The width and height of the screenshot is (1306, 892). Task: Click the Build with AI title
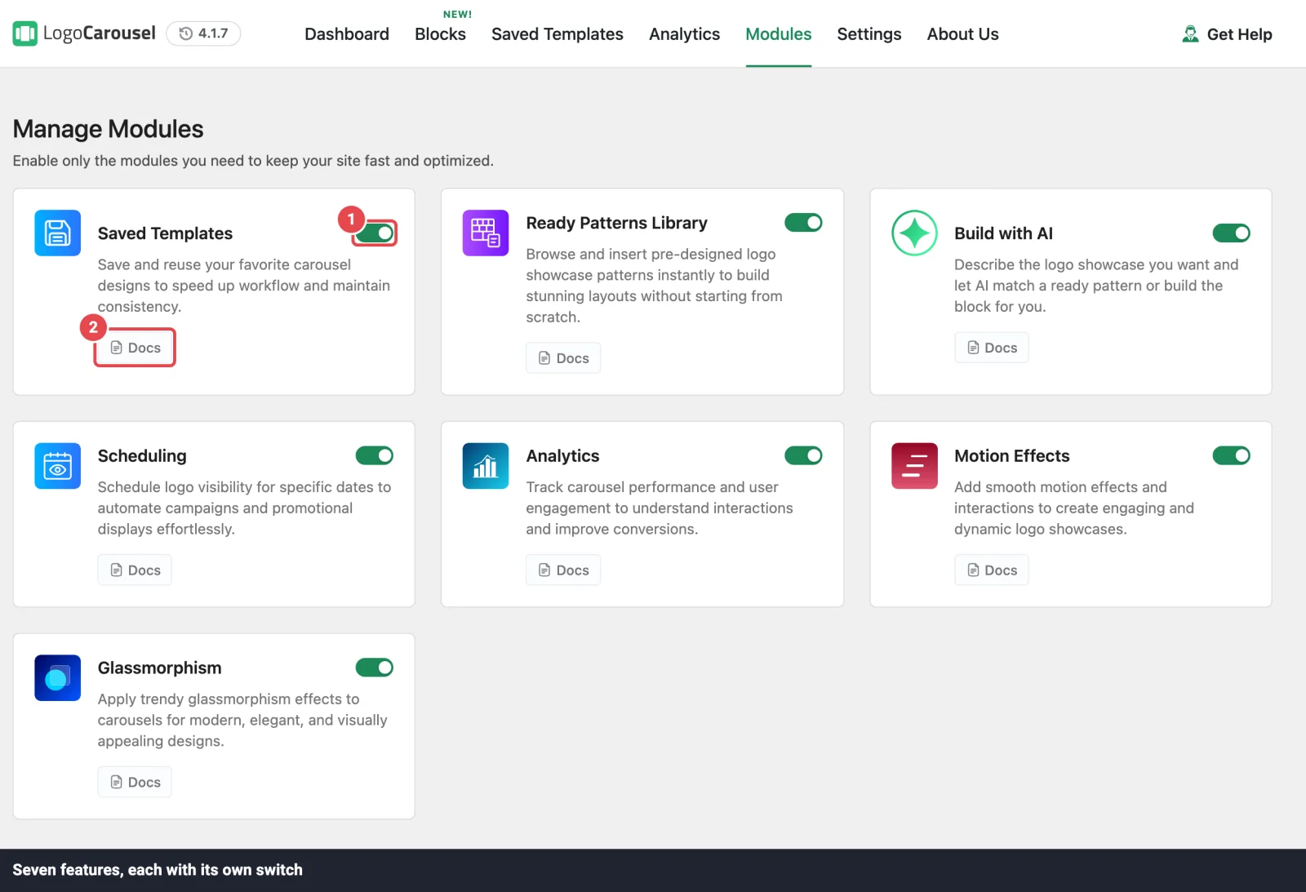tap(1003, 233)
